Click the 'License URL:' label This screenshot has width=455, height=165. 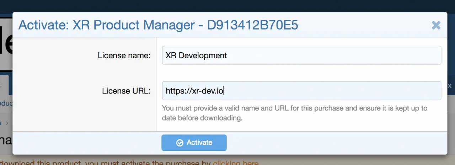coord(126,91)
